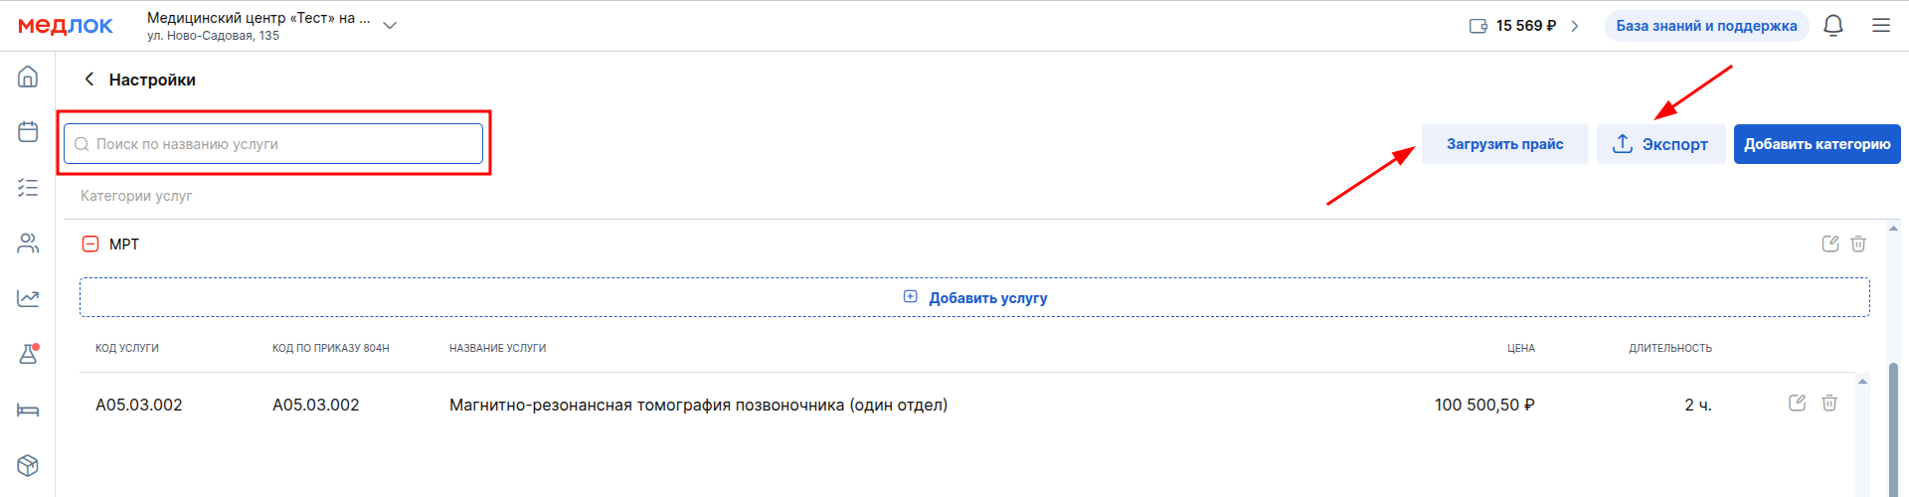This screenshot has width=1909, height=497.
Task: Edit service A05.03.002 row
Action: [1797, 403]
